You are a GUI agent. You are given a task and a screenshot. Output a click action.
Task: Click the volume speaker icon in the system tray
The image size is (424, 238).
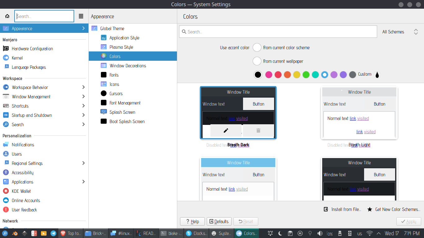coord(320,233)
